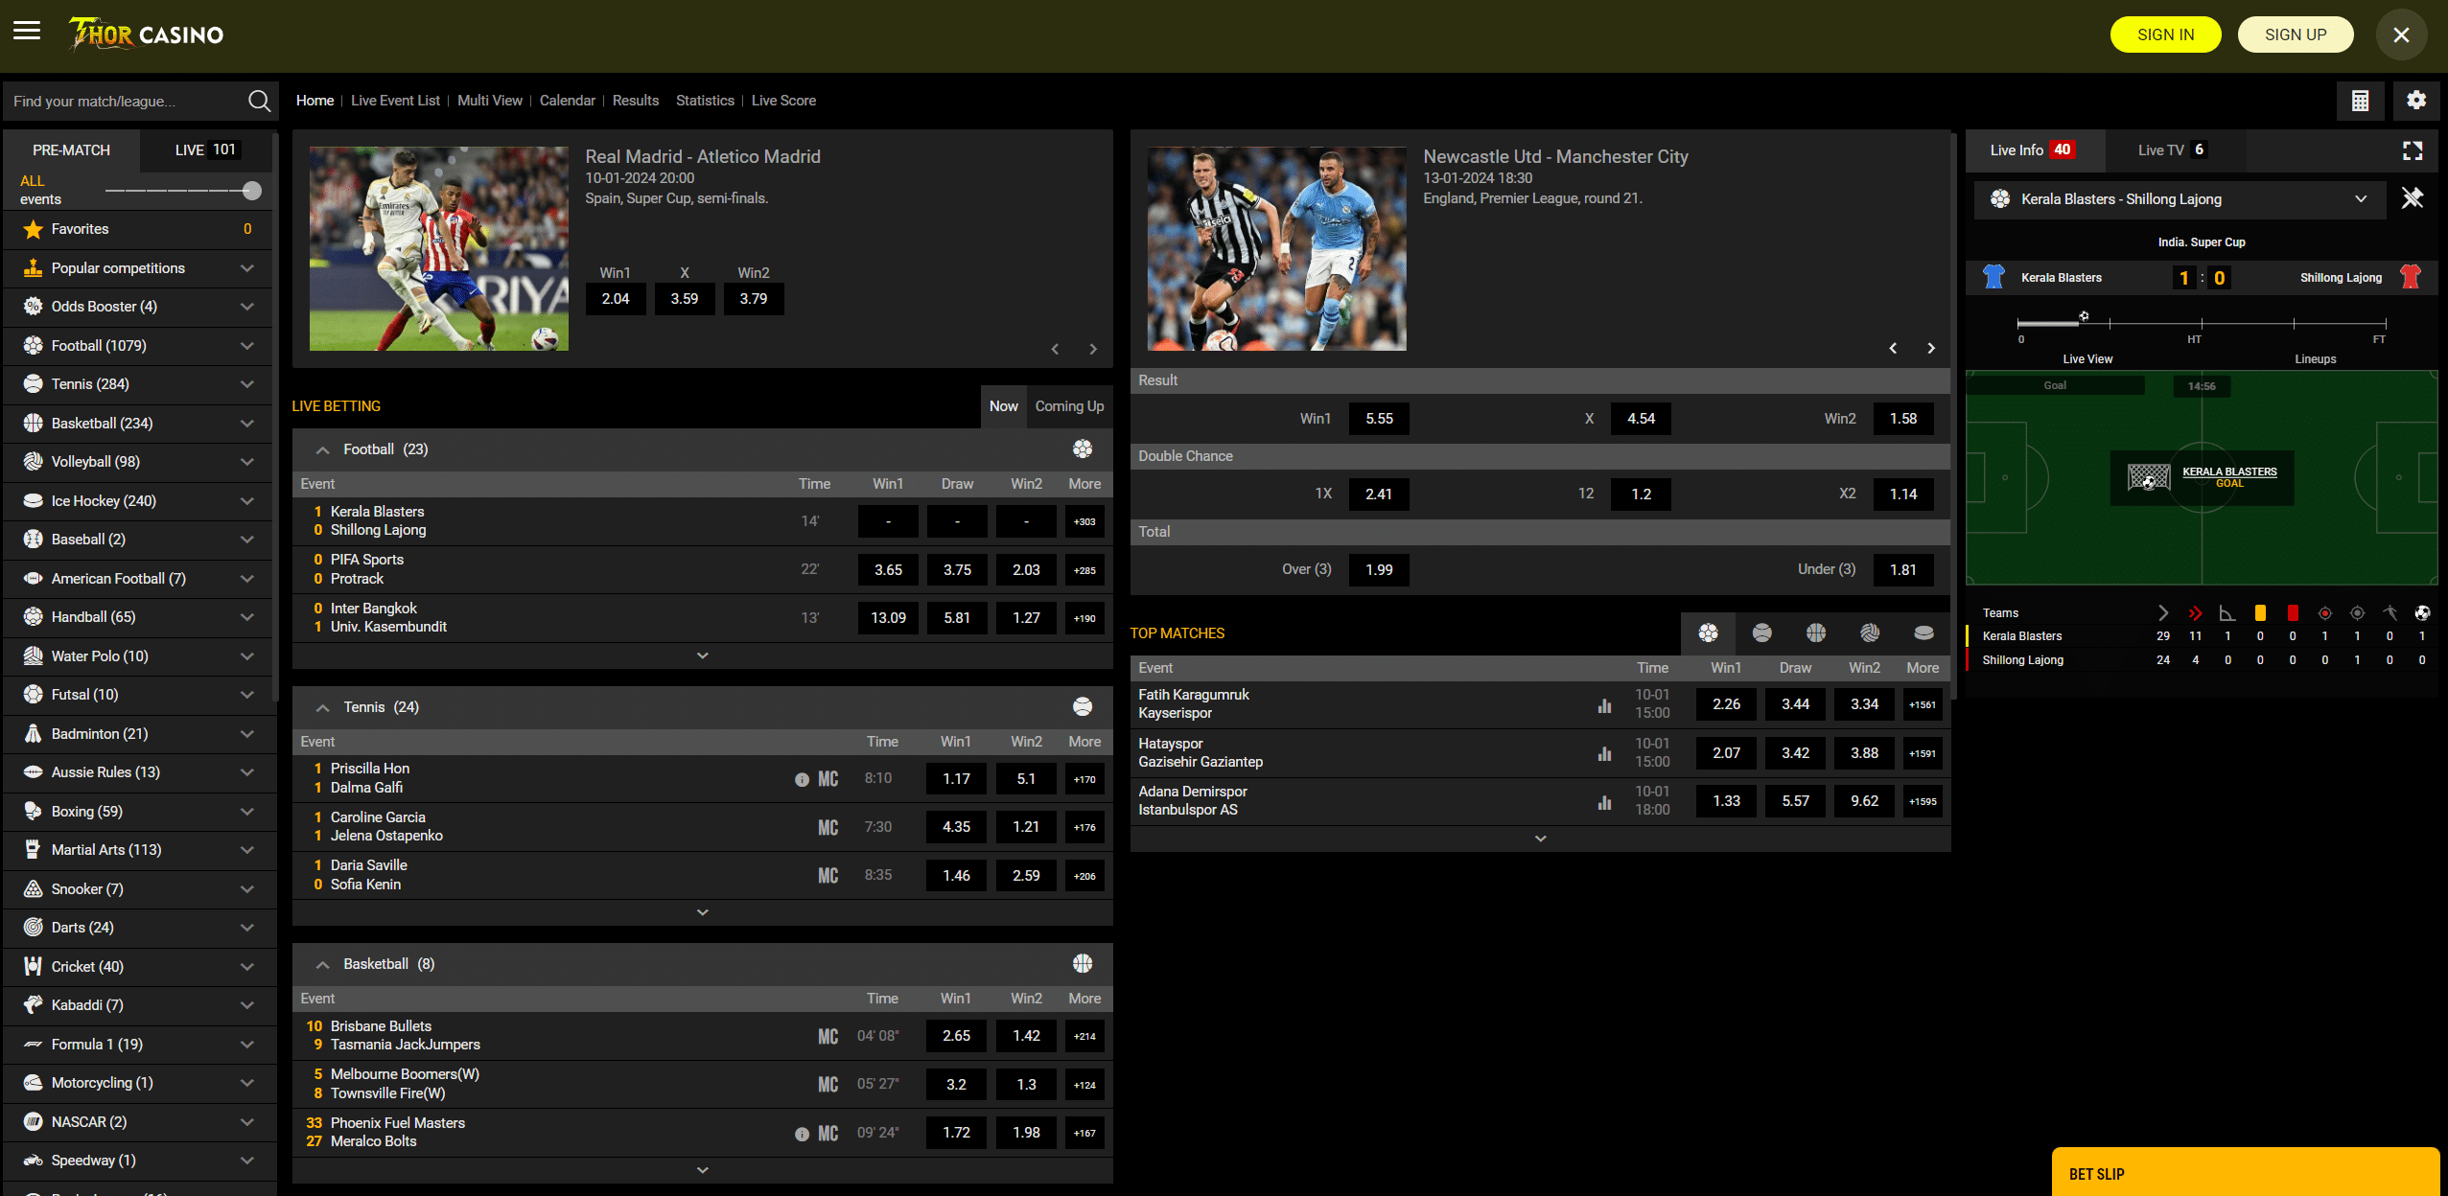Open the Live TV tab

point(2171,150)
